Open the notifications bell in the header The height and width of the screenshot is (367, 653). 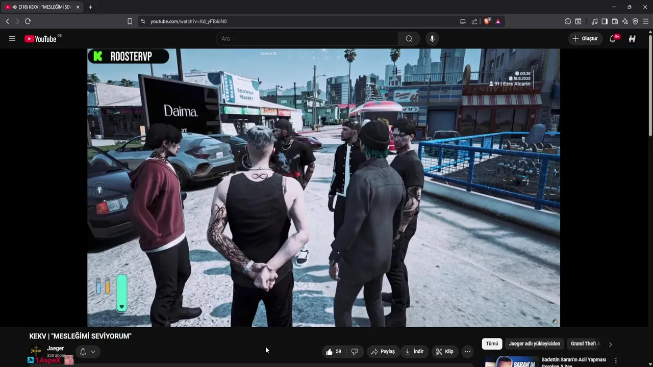[613, 39]
